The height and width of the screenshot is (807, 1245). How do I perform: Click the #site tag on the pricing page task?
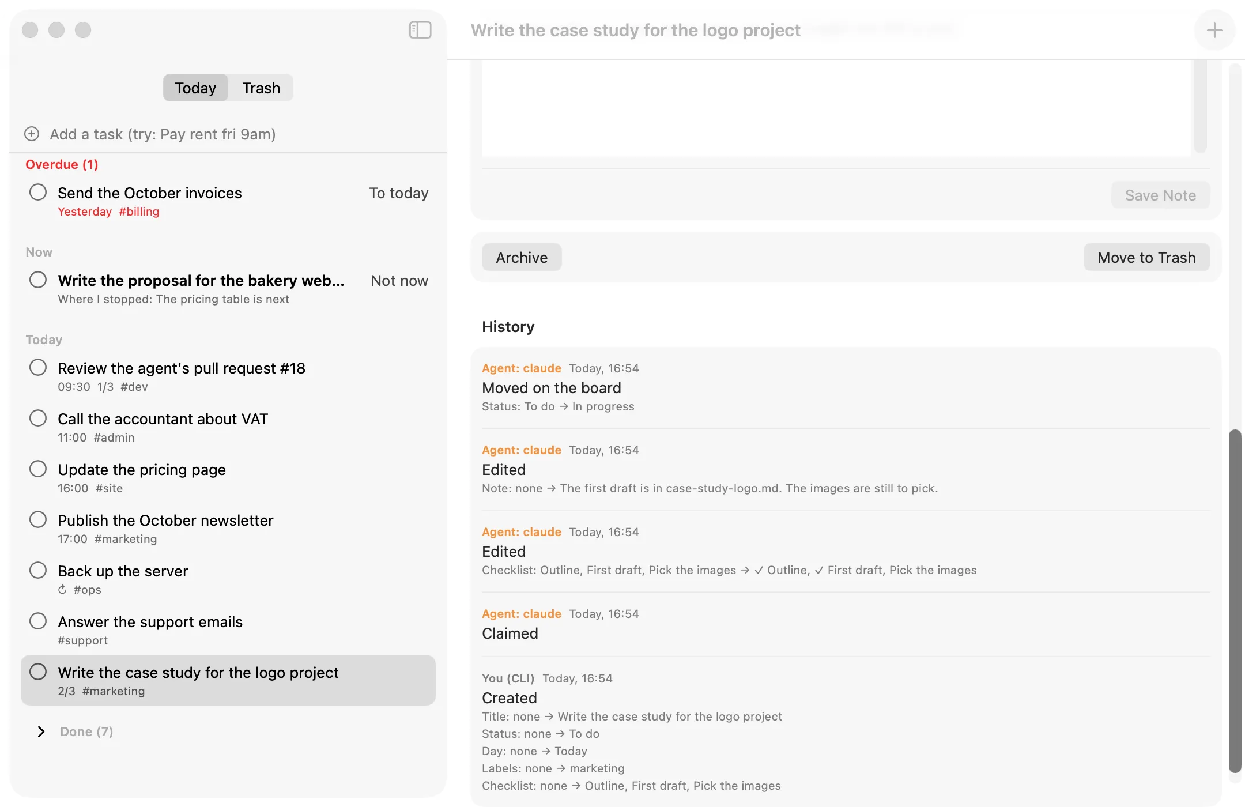pos(109,488)
